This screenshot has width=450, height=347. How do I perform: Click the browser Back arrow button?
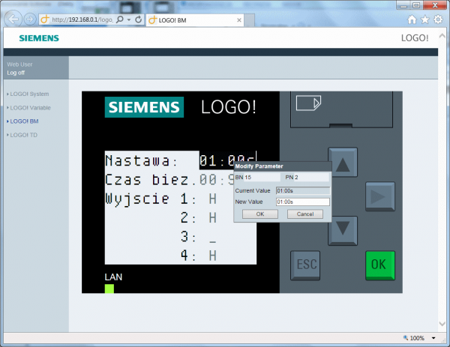pos(13,19)
